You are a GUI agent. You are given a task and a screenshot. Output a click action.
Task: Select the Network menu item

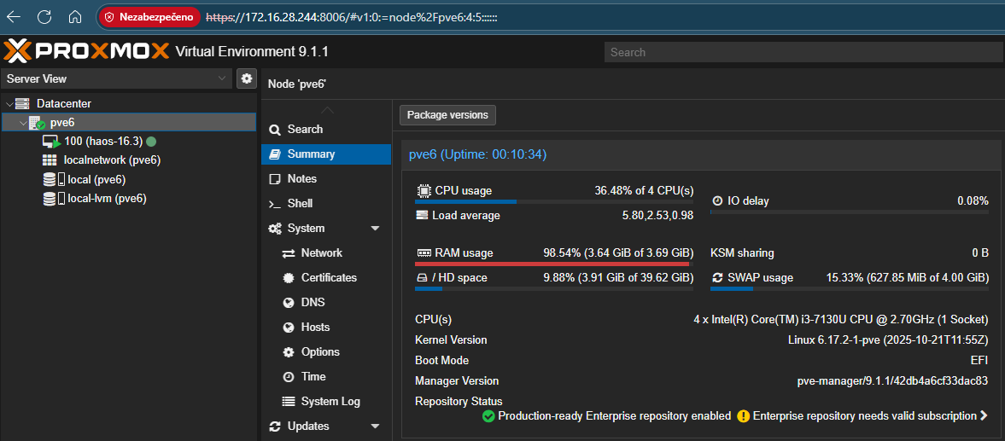pos(321,253)
